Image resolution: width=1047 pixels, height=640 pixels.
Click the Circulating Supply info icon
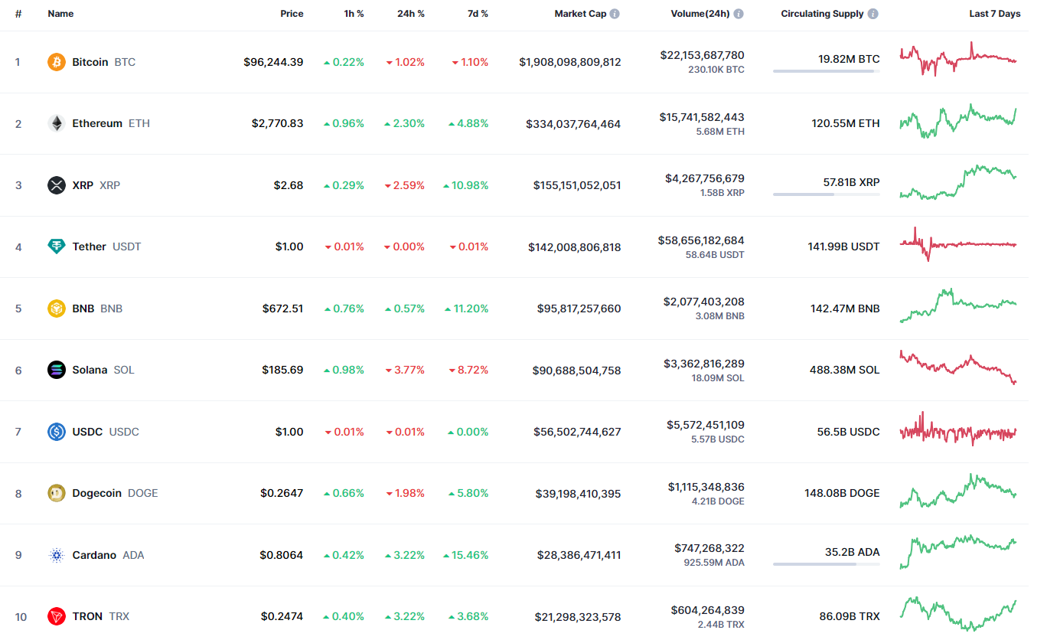873,14
